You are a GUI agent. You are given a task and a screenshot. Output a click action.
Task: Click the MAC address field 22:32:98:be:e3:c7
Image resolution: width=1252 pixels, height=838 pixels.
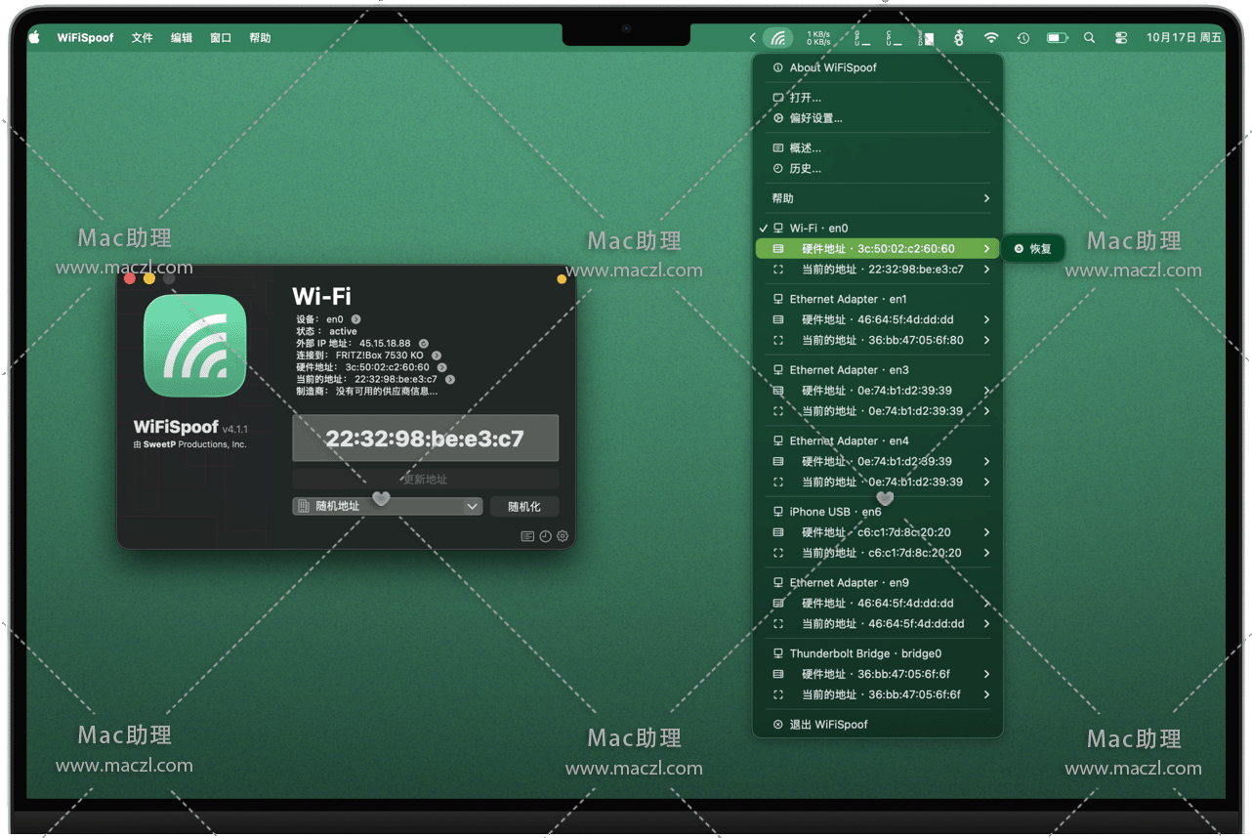click(425, 439)
